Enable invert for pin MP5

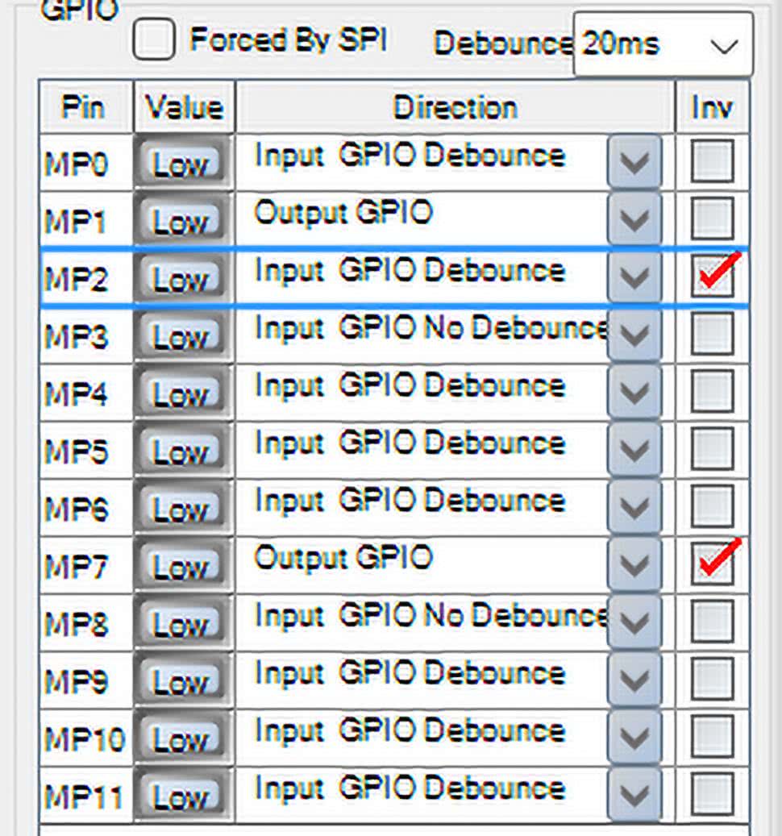(713, 449)
